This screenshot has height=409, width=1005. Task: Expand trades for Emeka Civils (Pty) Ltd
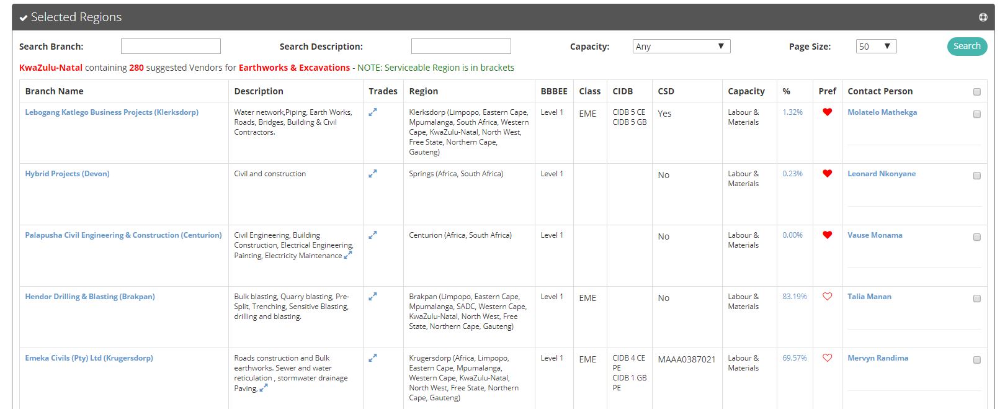[372, 358]
